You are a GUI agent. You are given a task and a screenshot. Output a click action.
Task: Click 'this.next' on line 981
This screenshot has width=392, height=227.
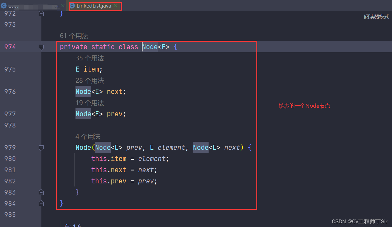(109, 170)
